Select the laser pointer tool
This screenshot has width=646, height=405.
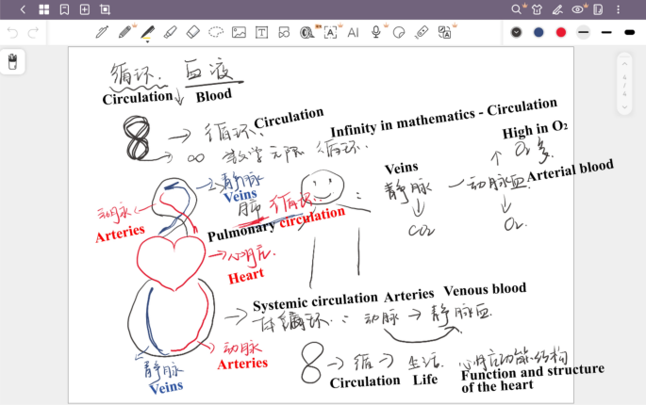click(x=422, y=32)
